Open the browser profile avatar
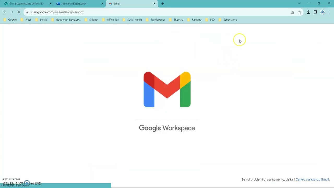Image resolution: width=334 pixels, height=188 pixels. [322, 12]
